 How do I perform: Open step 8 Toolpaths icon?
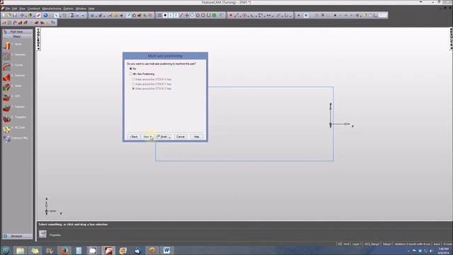coord(6,118)
